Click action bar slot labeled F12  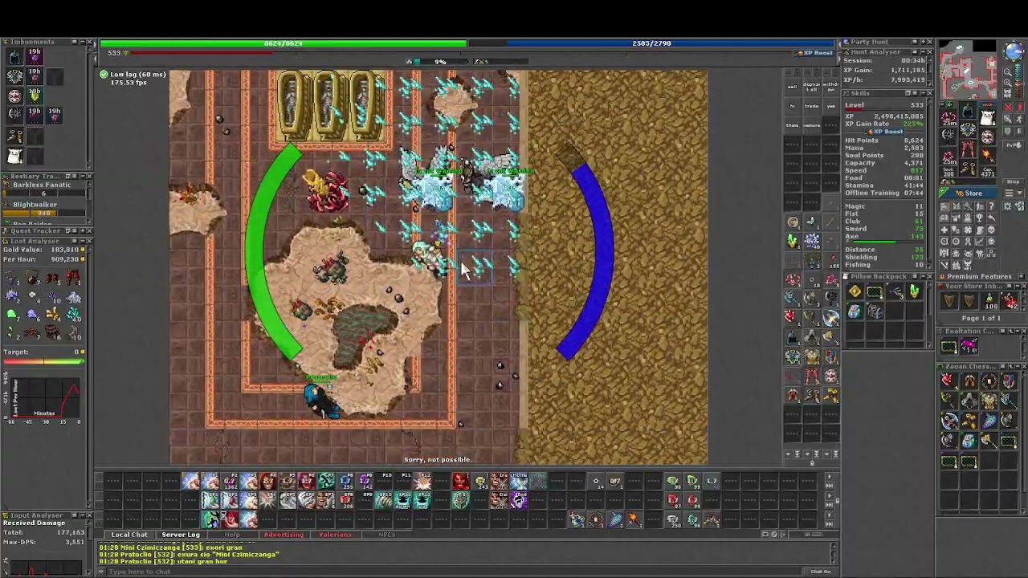coord(422,481)
